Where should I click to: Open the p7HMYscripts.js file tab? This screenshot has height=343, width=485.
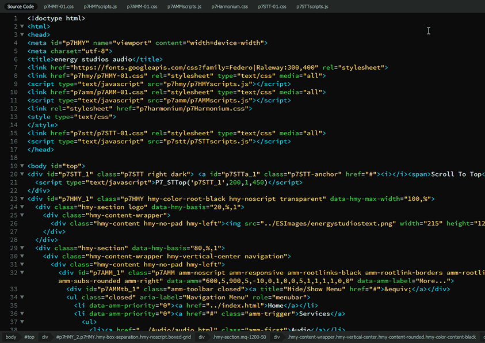tap(100, 6)
